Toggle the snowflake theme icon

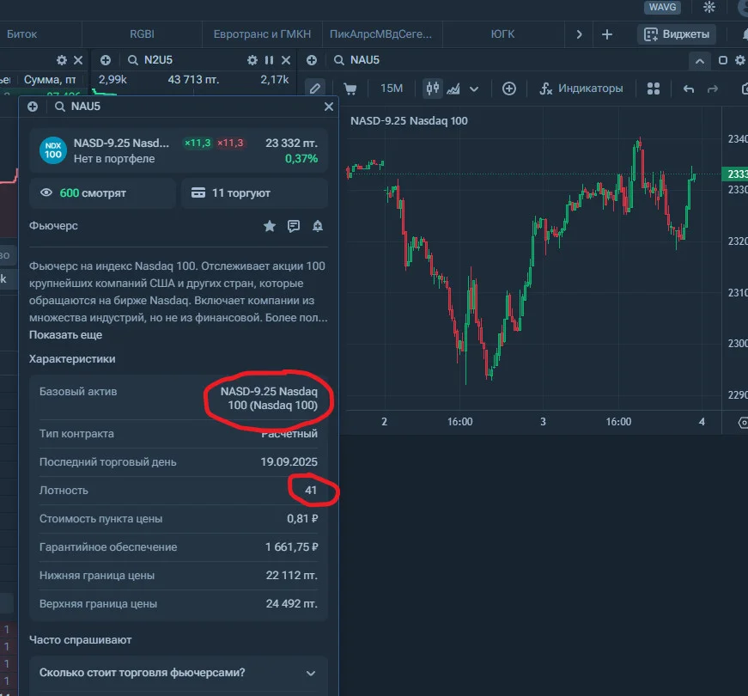(708, 7)
